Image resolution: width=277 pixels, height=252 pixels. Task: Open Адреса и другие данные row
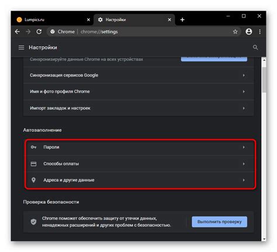(x=140, y=180)
